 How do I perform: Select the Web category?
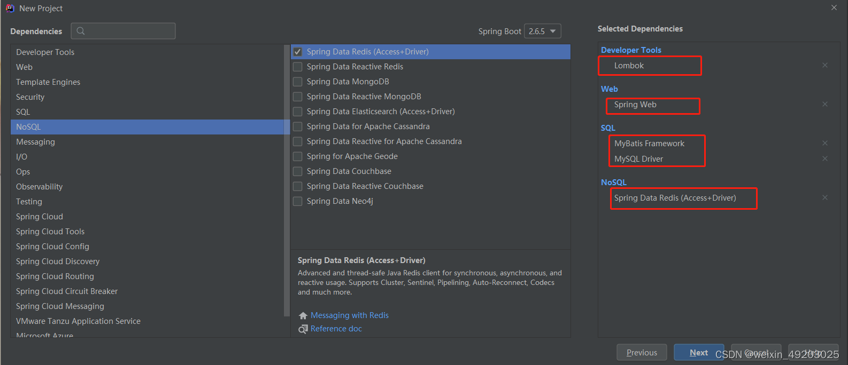[147, 67]
